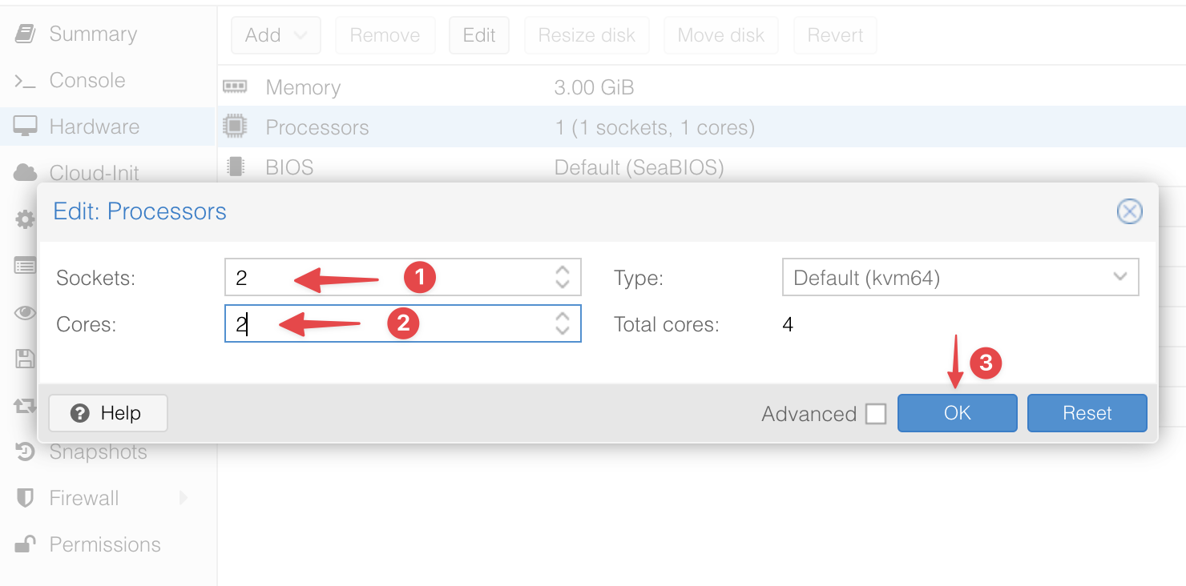This screenshot has width=1186, height=586.
Task: Click the Reset button
Action: [x=1087, y=413]
